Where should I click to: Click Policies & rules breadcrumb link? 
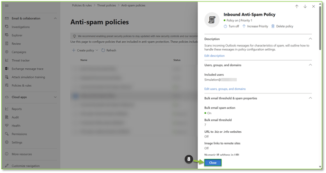click(x=82, y=5)
